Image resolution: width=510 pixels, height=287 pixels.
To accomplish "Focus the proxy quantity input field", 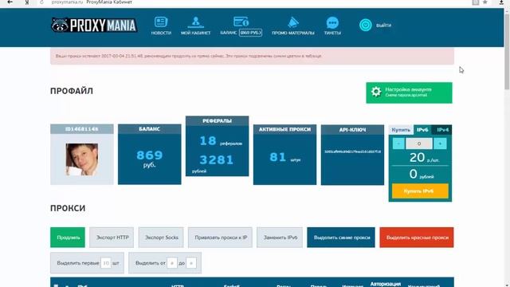I will tap(419, 143).
